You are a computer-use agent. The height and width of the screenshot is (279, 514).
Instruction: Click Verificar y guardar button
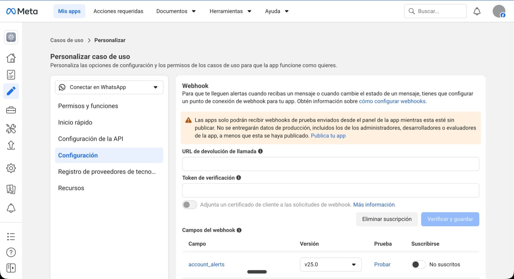point(450,219)
